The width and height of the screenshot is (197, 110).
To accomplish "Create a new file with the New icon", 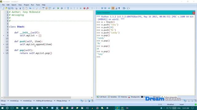I will [3, 8].
